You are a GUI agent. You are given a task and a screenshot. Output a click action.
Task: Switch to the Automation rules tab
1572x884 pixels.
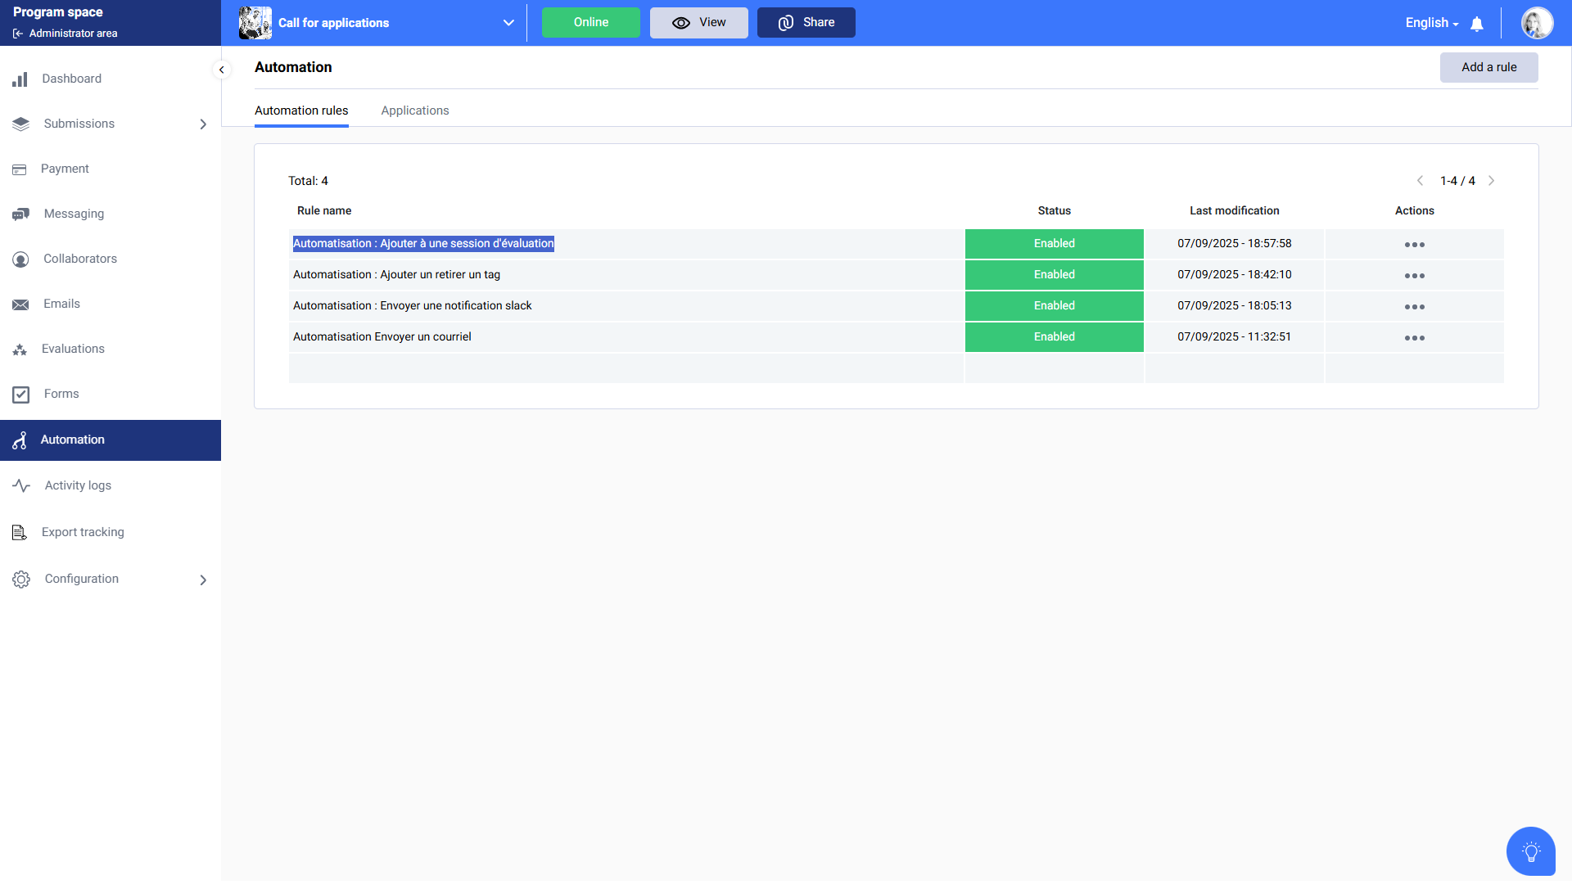click(x=301, y=110)
